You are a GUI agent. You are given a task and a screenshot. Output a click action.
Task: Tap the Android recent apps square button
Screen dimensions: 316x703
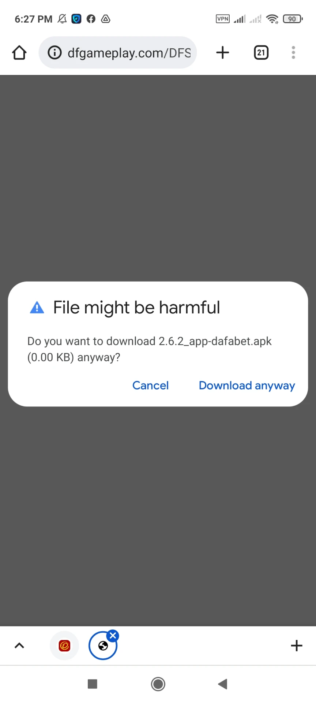click(x=93, y=684)
